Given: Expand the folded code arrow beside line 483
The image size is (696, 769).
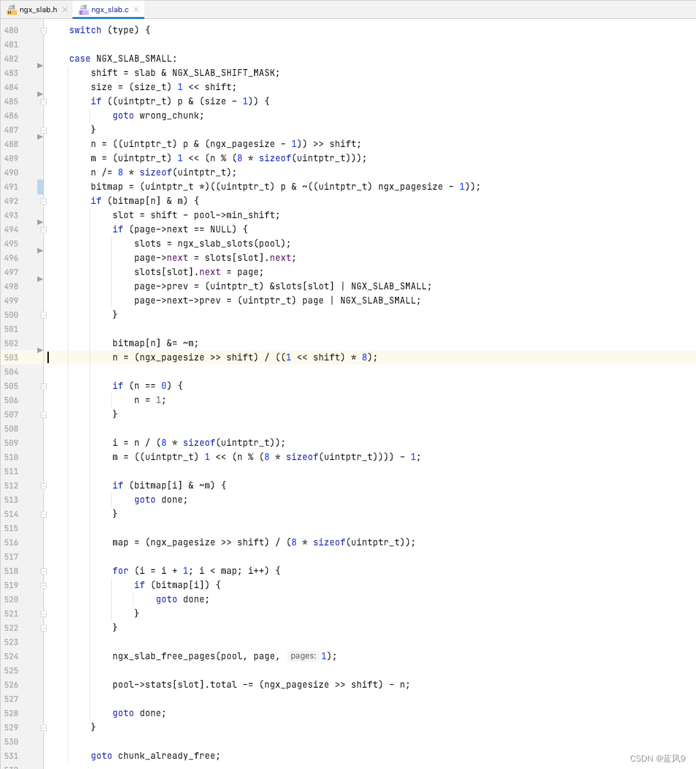Looking at the screenshot, I should (x=39, y=65).
